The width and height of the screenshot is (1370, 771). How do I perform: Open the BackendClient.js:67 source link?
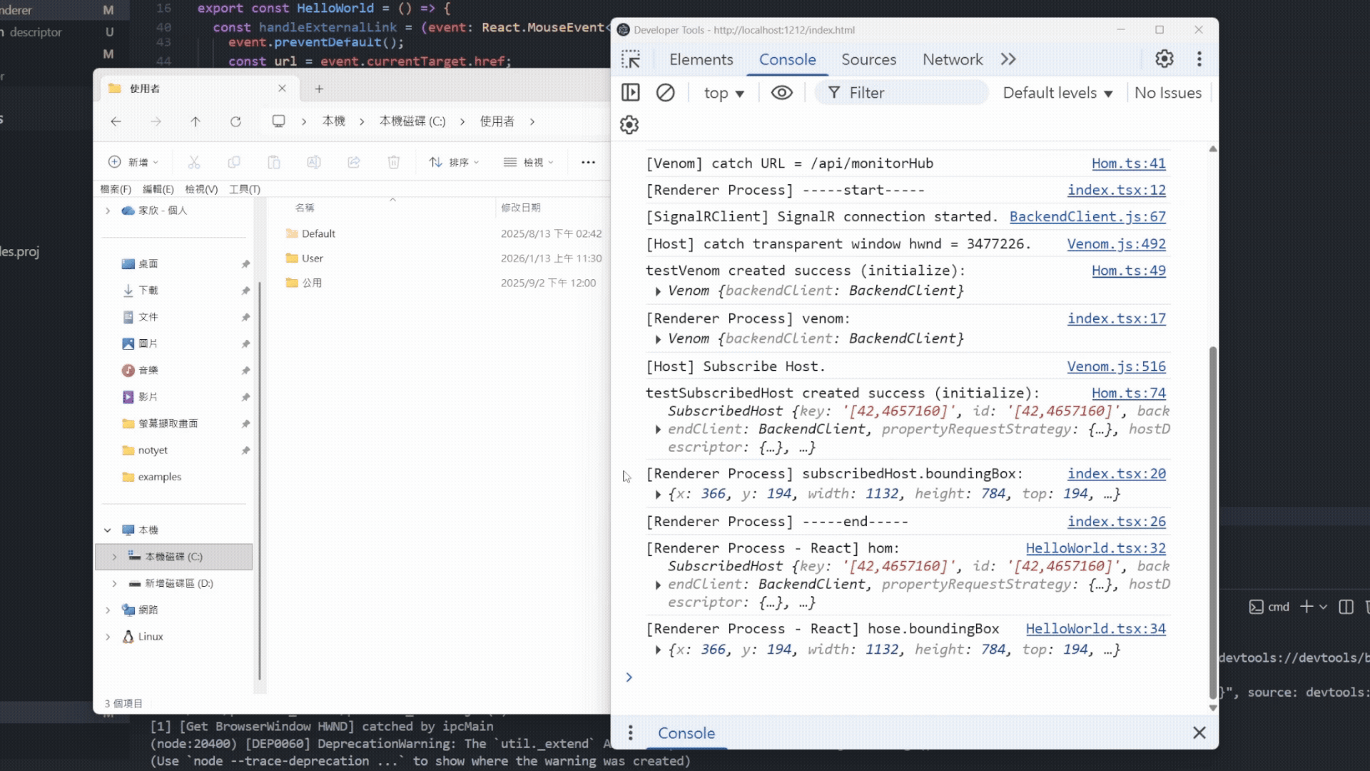point(1087,217)
